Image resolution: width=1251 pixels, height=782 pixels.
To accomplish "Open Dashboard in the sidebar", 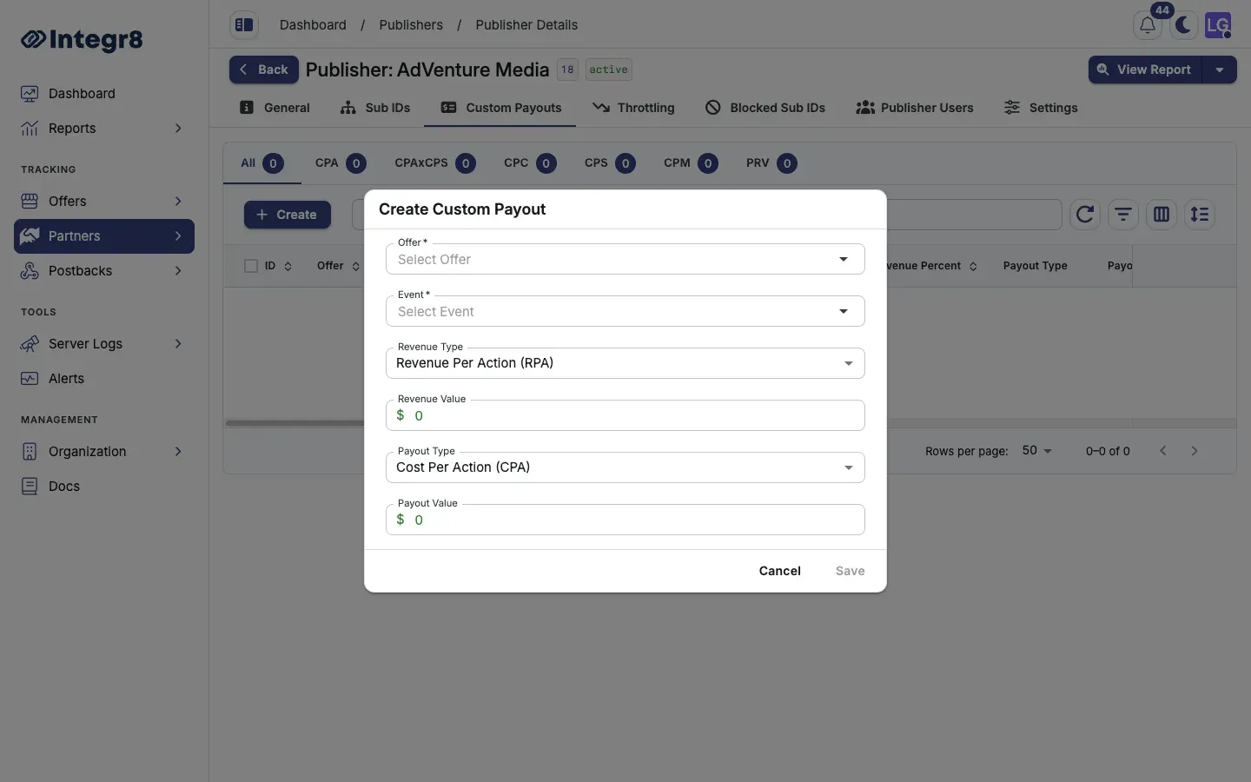I will 104,94.
